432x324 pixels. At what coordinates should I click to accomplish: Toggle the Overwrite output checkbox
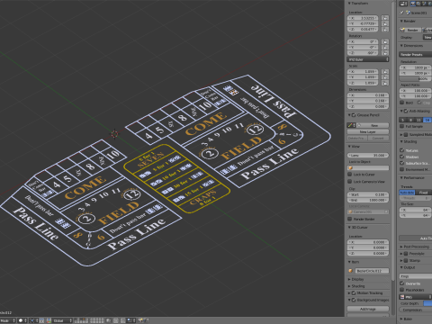coord(402,283)
